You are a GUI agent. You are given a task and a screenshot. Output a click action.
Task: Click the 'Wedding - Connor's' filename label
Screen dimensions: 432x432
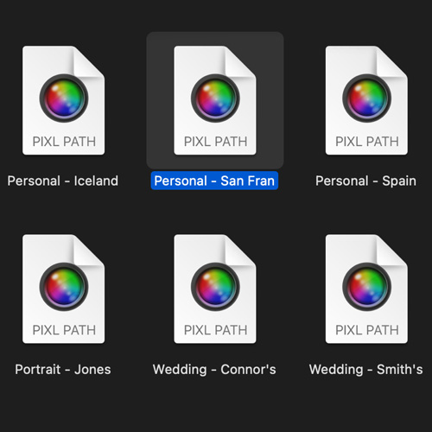click(x=214, y=369)
